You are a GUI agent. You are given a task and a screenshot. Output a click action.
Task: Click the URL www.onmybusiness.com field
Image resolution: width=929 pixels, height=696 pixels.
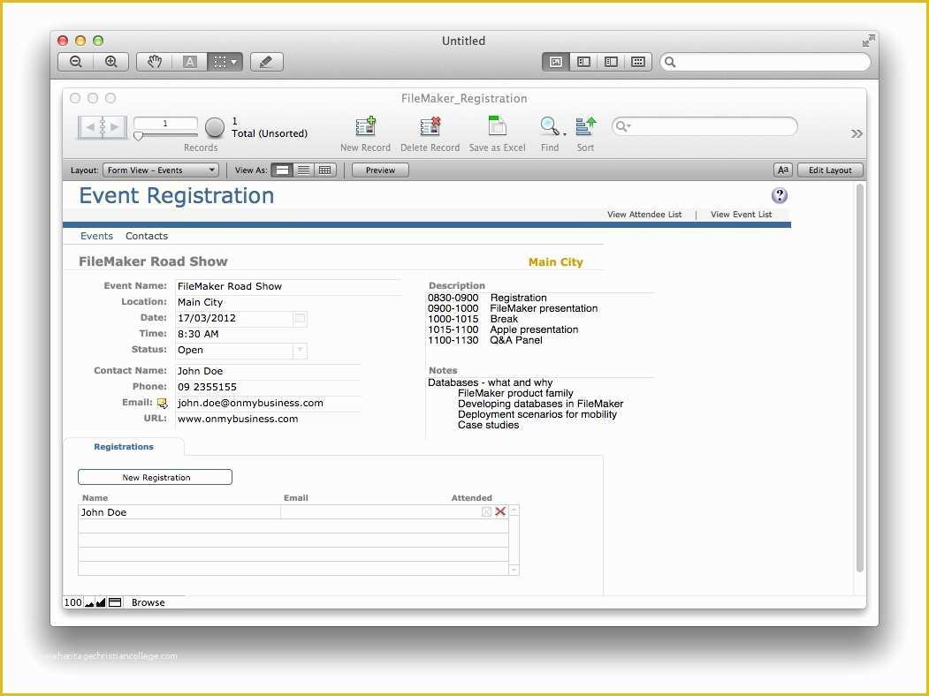[268, 419]
